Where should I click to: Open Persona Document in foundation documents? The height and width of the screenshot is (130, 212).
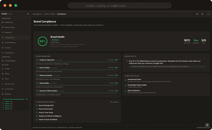[x=46, y=109]
